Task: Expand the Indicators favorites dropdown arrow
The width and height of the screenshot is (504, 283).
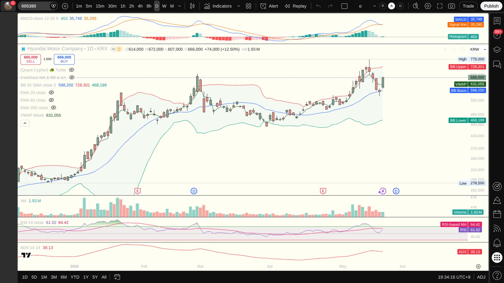Action: [x=238, y=6]
